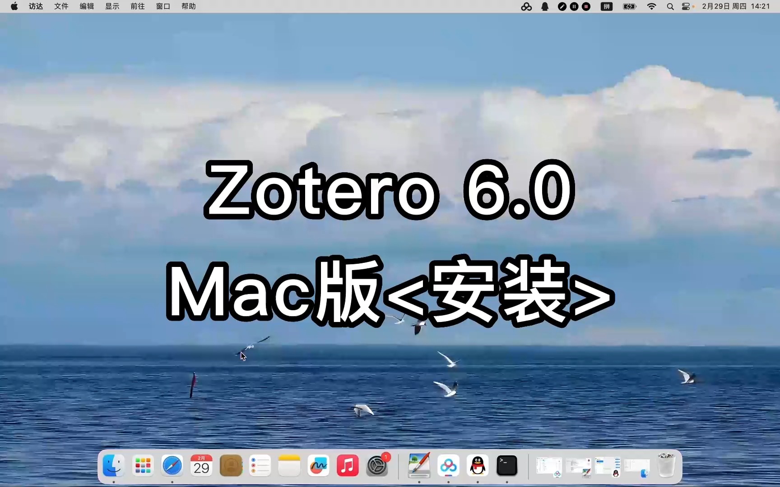The height and width of the screenshot is (487, 780).
Task: Open the 文件 menu
Action: 61,6
